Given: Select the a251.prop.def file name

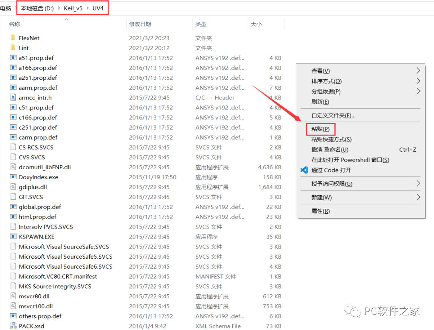Looking at the screenshot, I should pyautogui.click(x=38, y=78).
